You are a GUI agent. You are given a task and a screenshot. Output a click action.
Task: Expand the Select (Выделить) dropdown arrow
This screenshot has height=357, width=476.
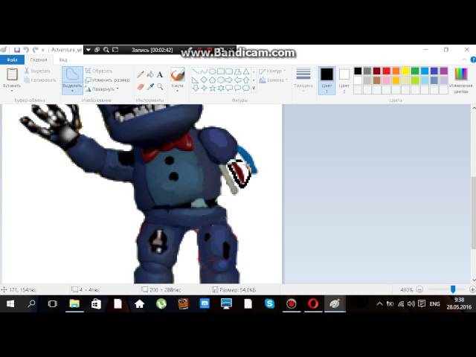click(x=73, y=91)
